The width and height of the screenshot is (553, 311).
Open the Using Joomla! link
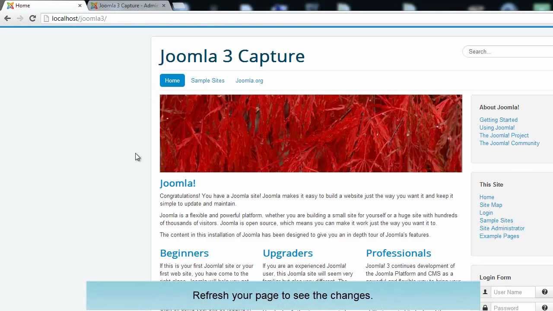[x=497, y=127]
